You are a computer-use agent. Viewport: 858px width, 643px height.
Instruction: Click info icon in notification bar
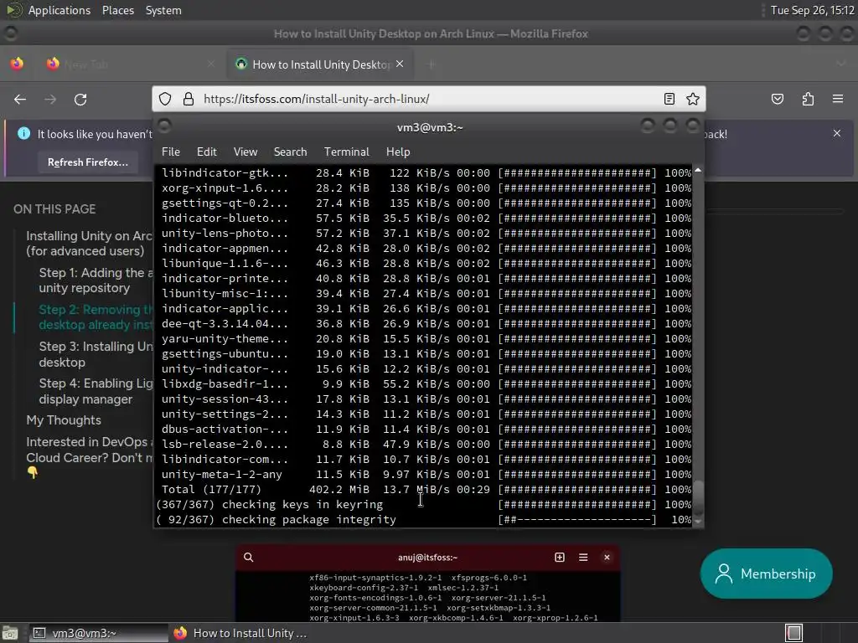(x=23, y=133)
